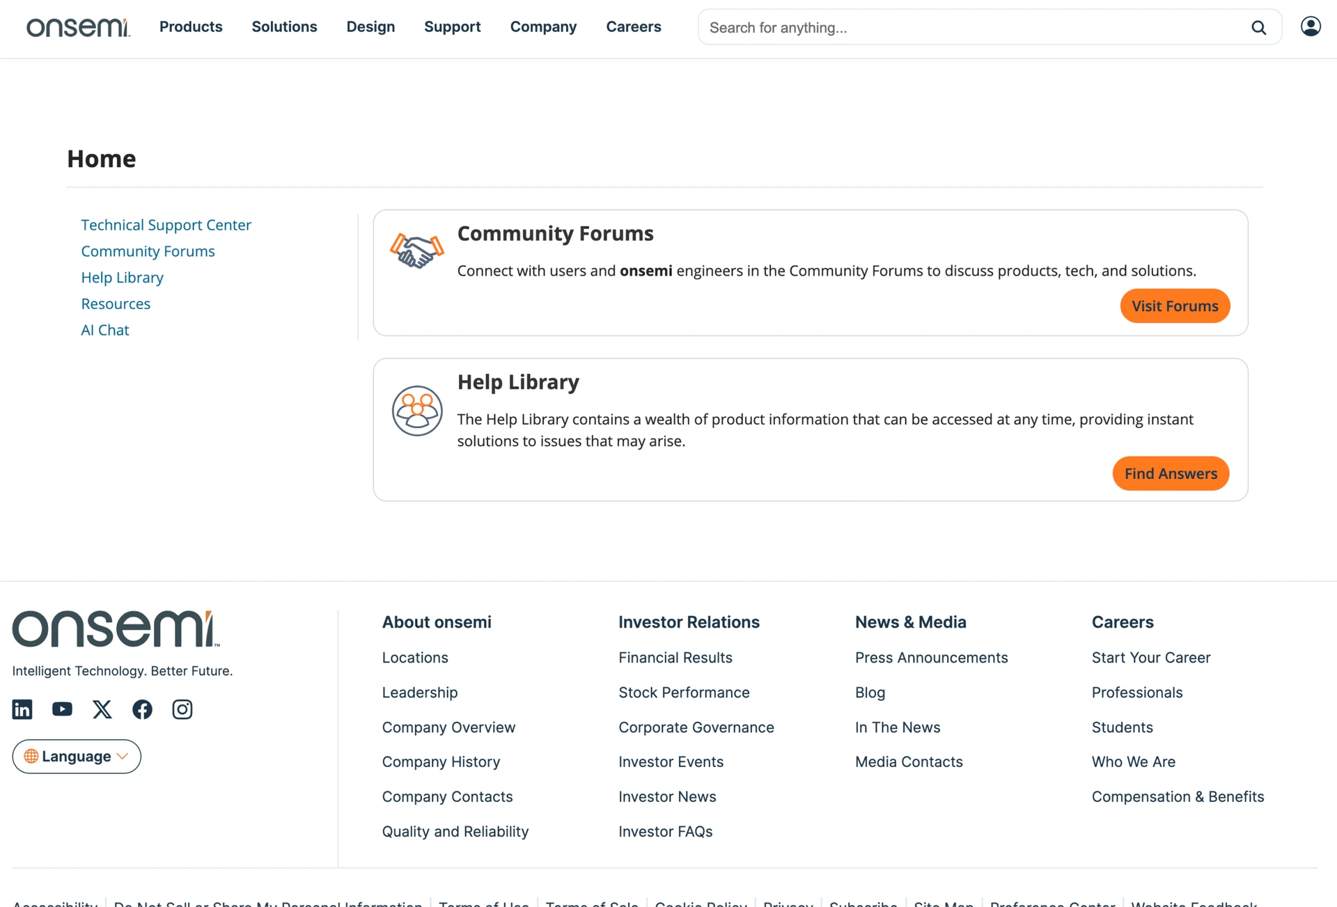Open AI Chat sidebar link
Viewport: 1337px width, 907px height.
pos(105,331)
